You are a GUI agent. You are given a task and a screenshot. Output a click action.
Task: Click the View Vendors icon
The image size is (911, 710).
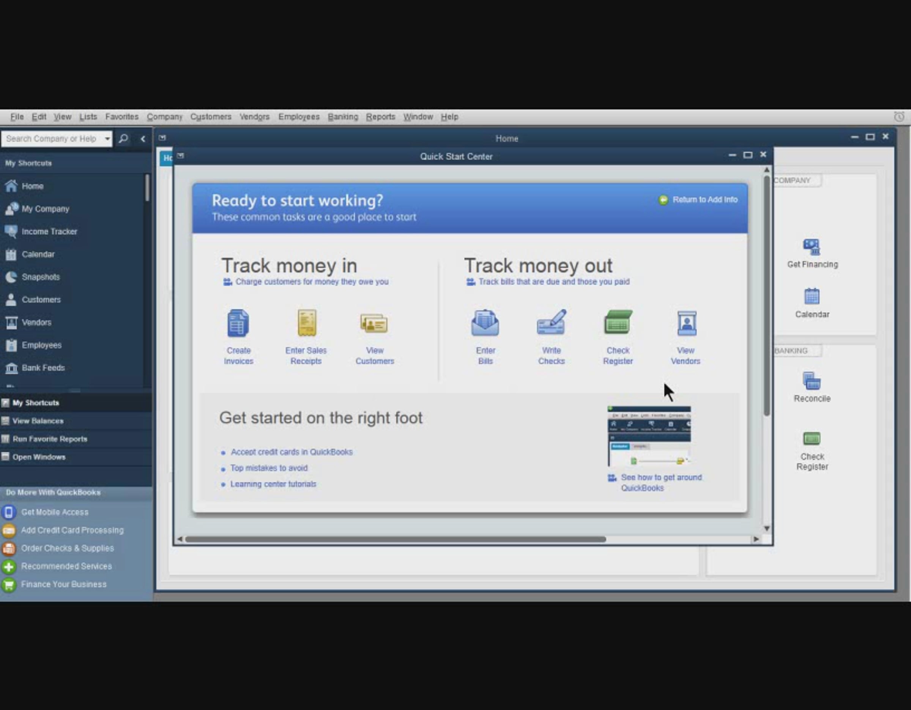(x=686, y=323)
